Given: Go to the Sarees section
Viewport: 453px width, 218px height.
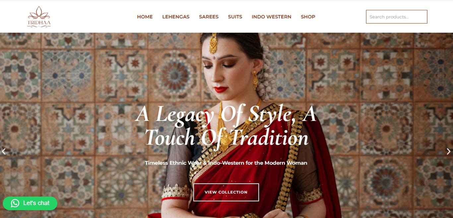Looking at the screenshot, I should 209,17.
